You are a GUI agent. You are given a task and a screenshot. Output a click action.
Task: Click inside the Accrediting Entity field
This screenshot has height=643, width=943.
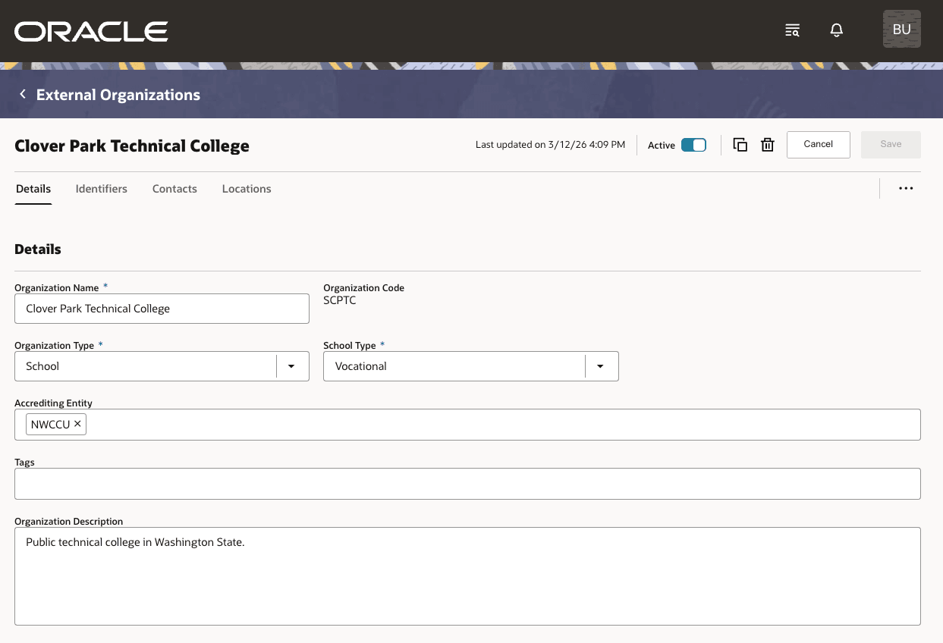pos(467,425)
